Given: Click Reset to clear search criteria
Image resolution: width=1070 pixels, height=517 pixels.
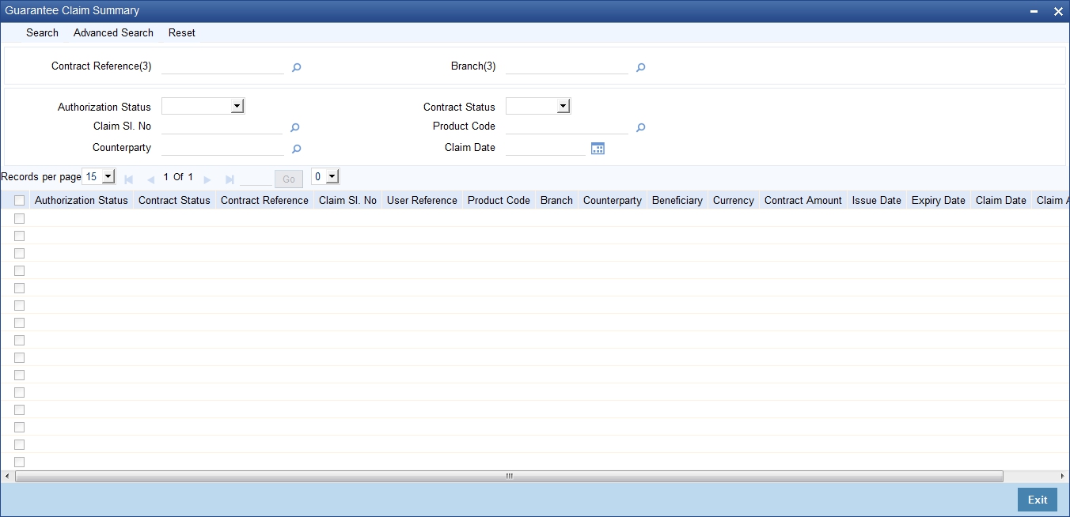Looking at the screenshot, I should pyautogui.click(x=182, y=32).
